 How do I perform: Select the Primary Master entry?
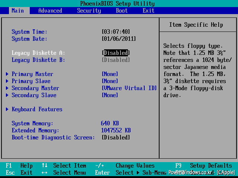[x=32, y=74]
